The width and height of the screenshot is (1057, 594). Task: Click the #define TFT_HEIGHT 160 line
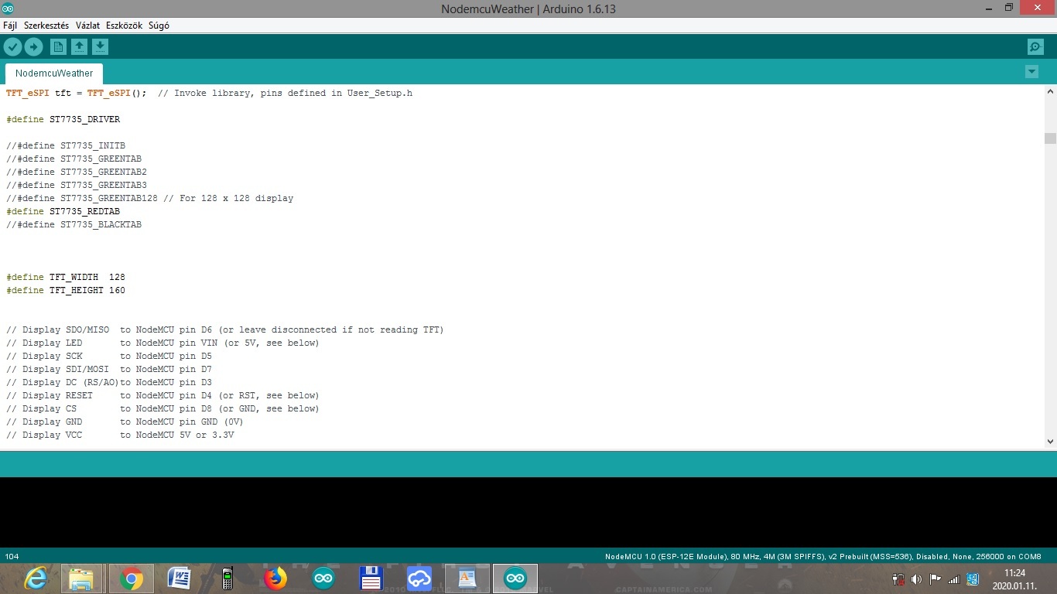click(66, 290)
